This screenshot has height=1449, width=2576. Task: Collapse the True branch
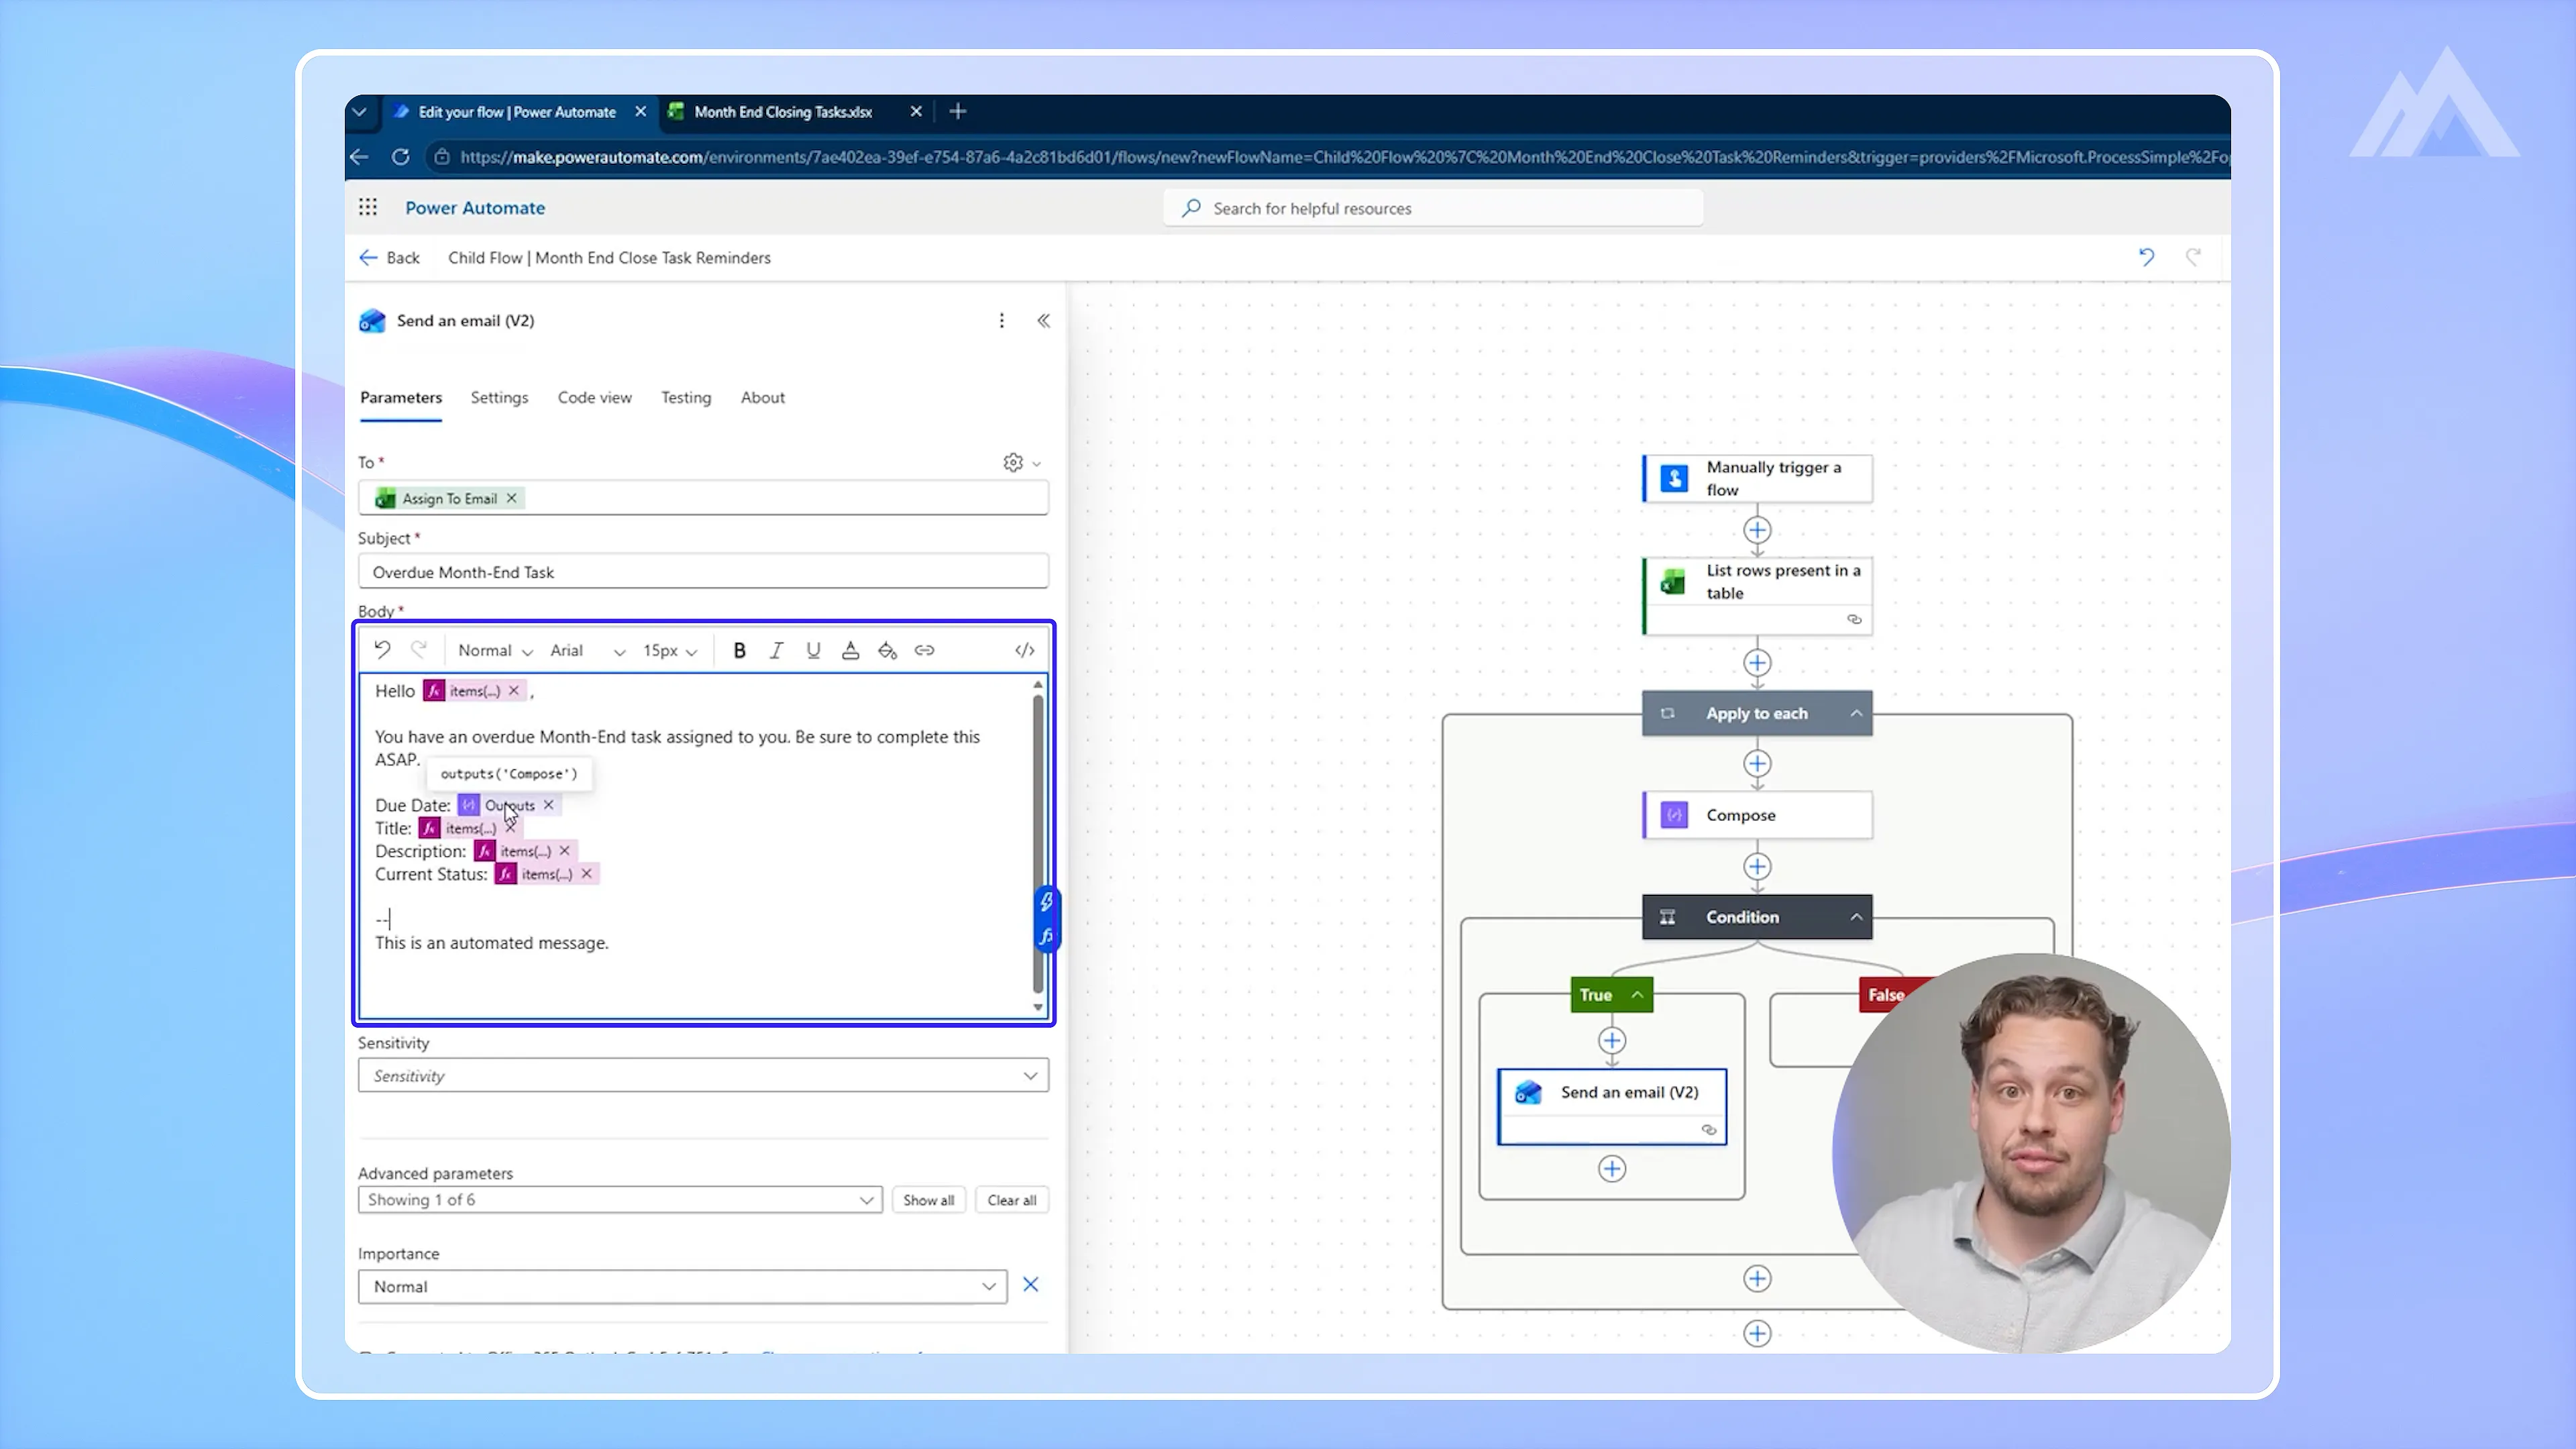pos(1637,995)
